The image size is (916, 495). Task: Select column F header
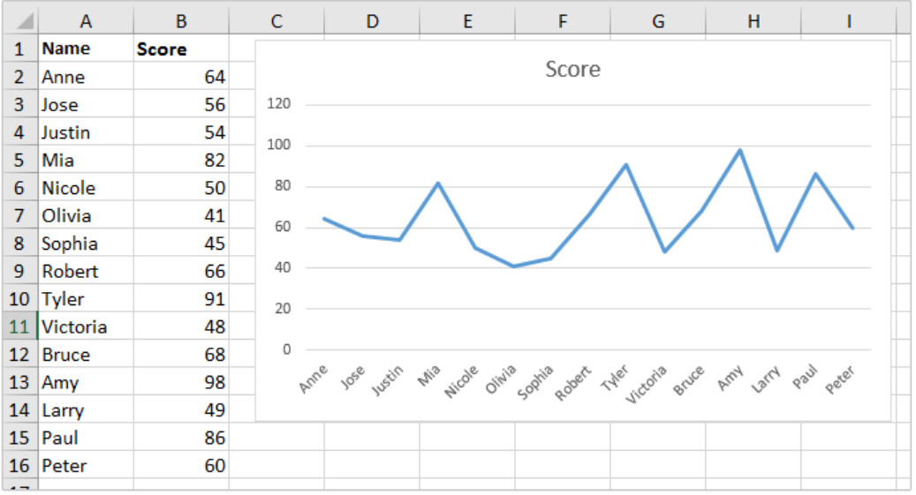563,21
